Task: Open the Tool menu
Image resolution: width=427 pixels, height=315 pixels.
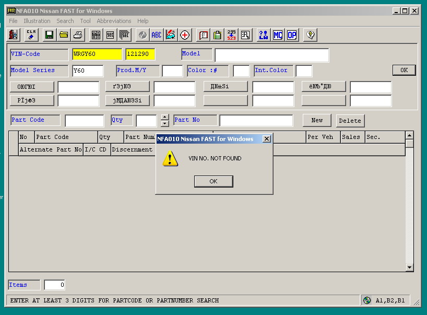Action: point(85,21)
